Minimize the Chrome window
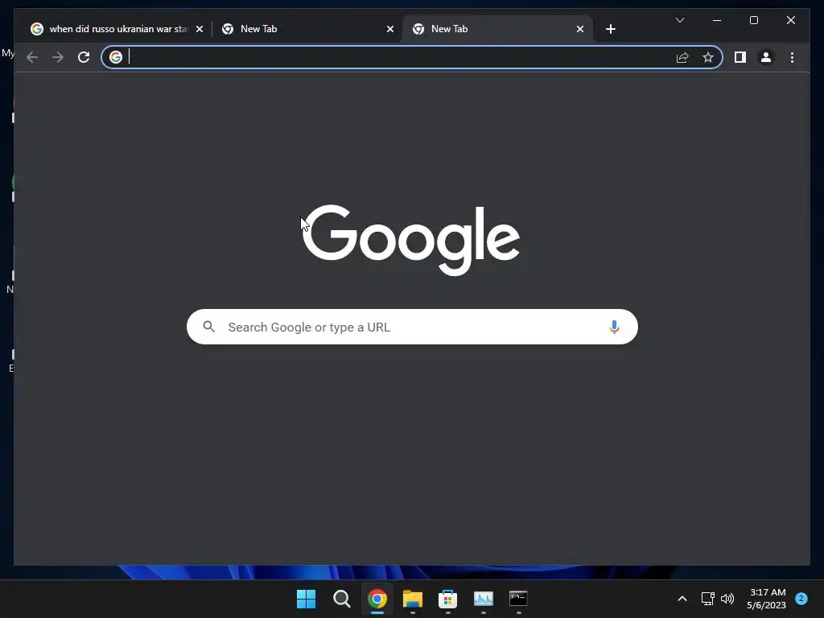The image size is (824, 618). [x=717, y=20]
